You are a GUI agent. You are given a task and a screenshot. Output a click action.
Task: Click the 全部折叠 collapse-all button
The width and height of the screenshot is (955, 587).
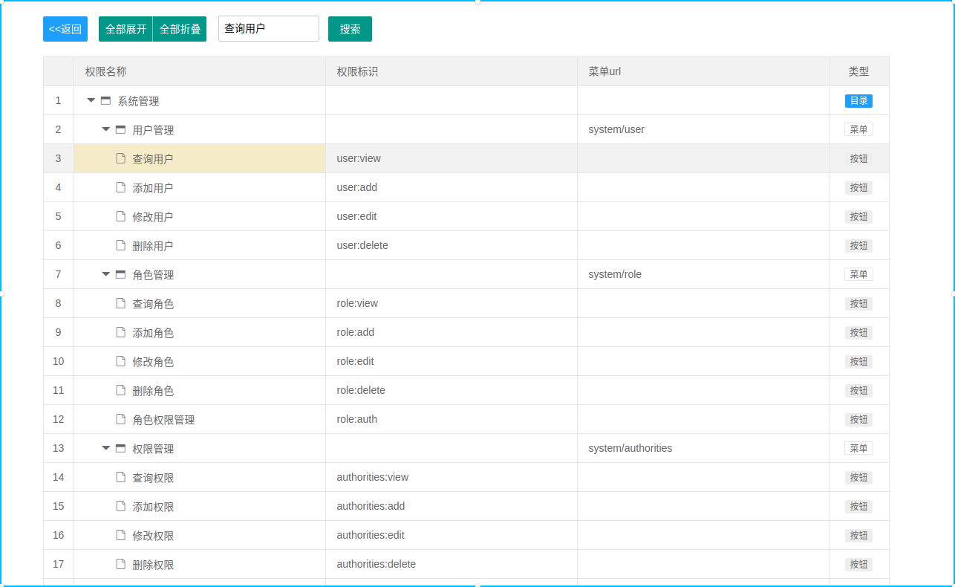pyautogui.click(x=179, y=29)
